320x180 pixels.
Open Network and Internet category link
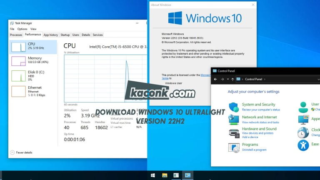(260, 117)
